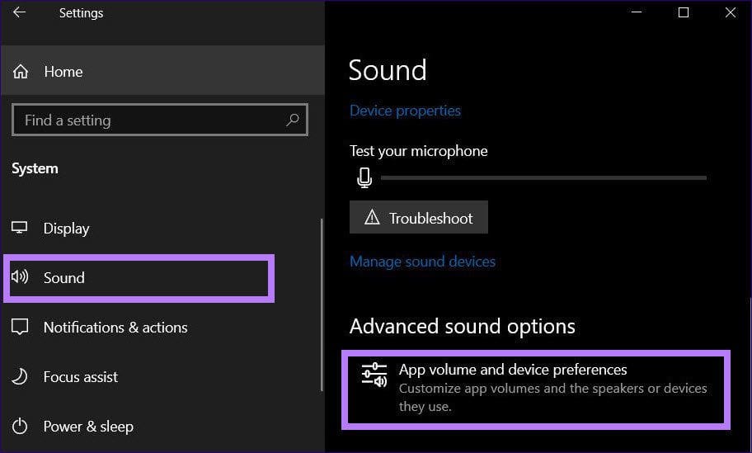This screenshot has width=752, height=453.
Task: Click the microphone test level bar
Action: [x=543, y=177]
